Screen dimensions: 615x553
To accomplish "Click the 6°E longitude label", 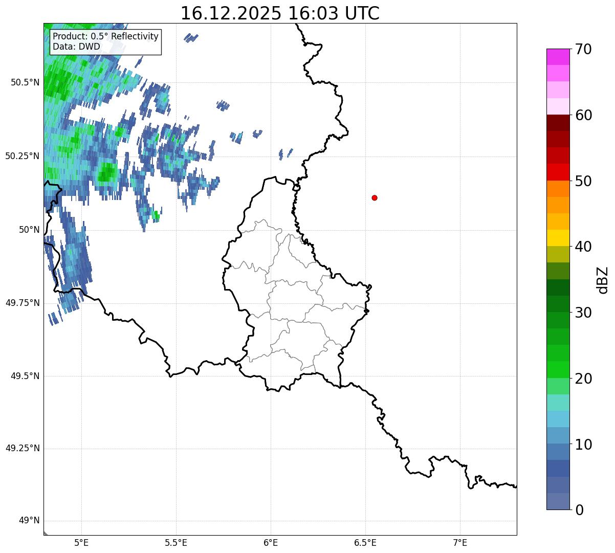I will pyautogui.click(x=271, y=543).
